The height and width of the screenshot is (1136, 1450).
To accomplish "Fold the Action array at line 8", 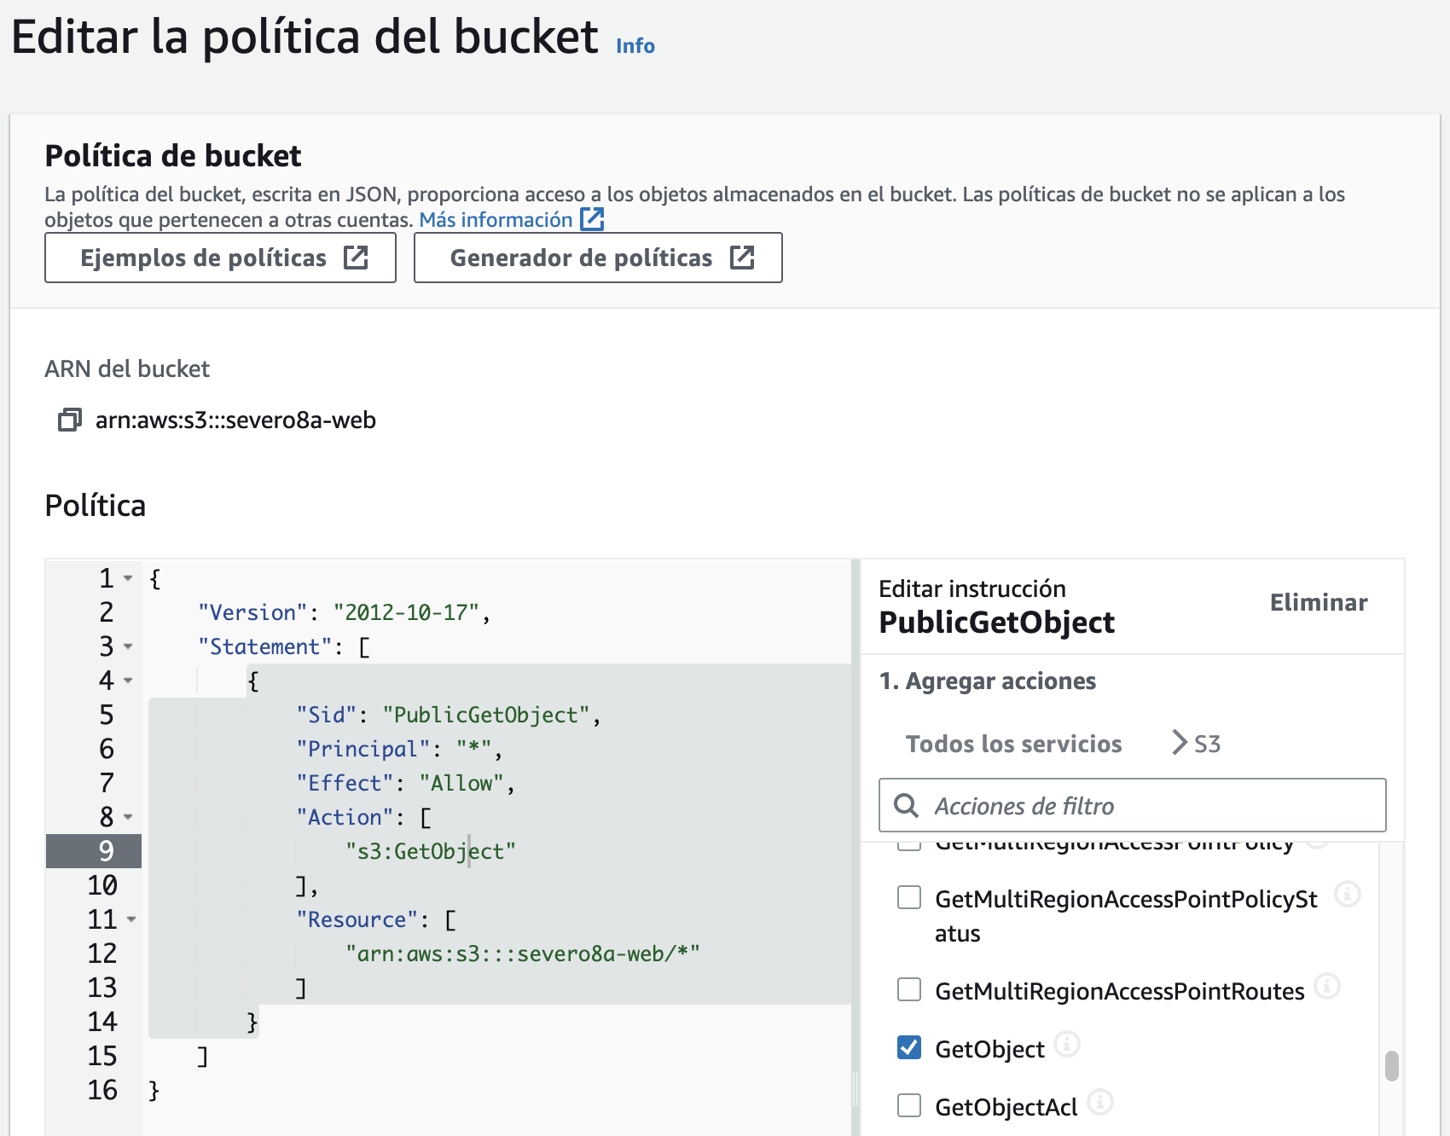I will click(128, 817).
